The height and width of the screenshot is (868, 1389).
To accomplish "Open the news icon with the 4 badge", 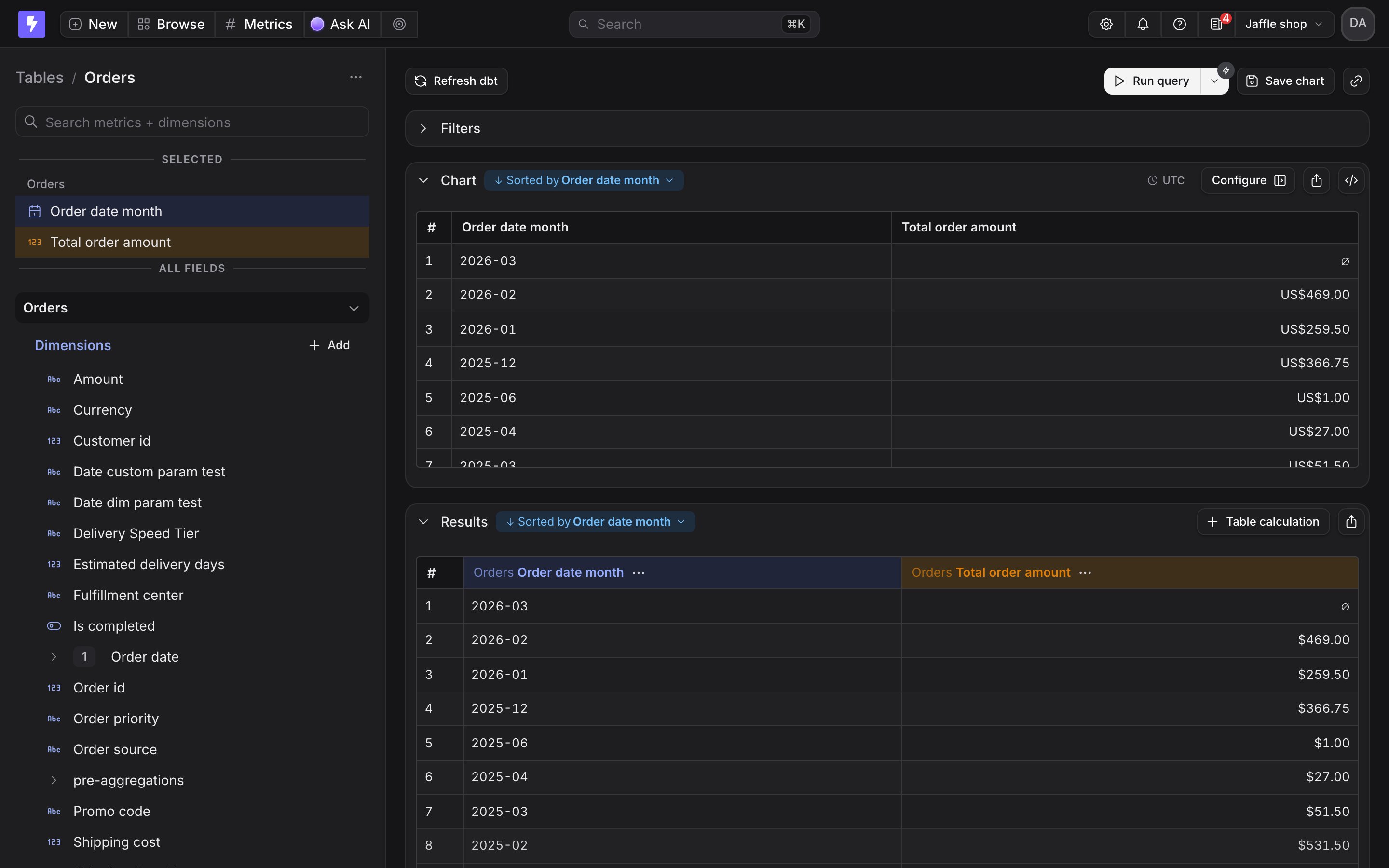I will tap(1216, 24).
